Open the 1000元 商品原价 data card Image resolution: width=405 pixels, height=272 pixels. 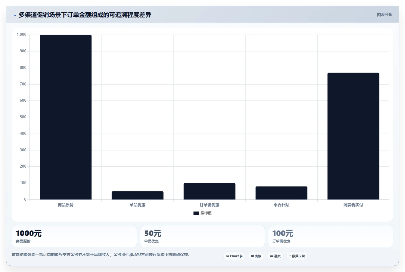tap(74, 236)
